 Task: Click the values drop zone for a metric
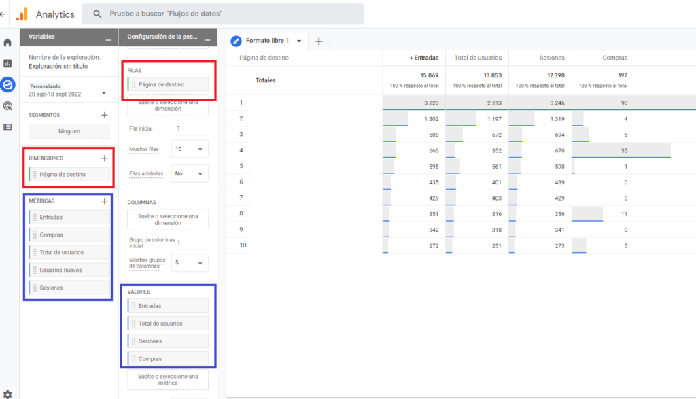tap(168, 380)
